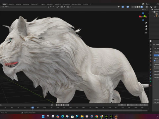Open the UV Editing workspace tab

pos(26,4)
